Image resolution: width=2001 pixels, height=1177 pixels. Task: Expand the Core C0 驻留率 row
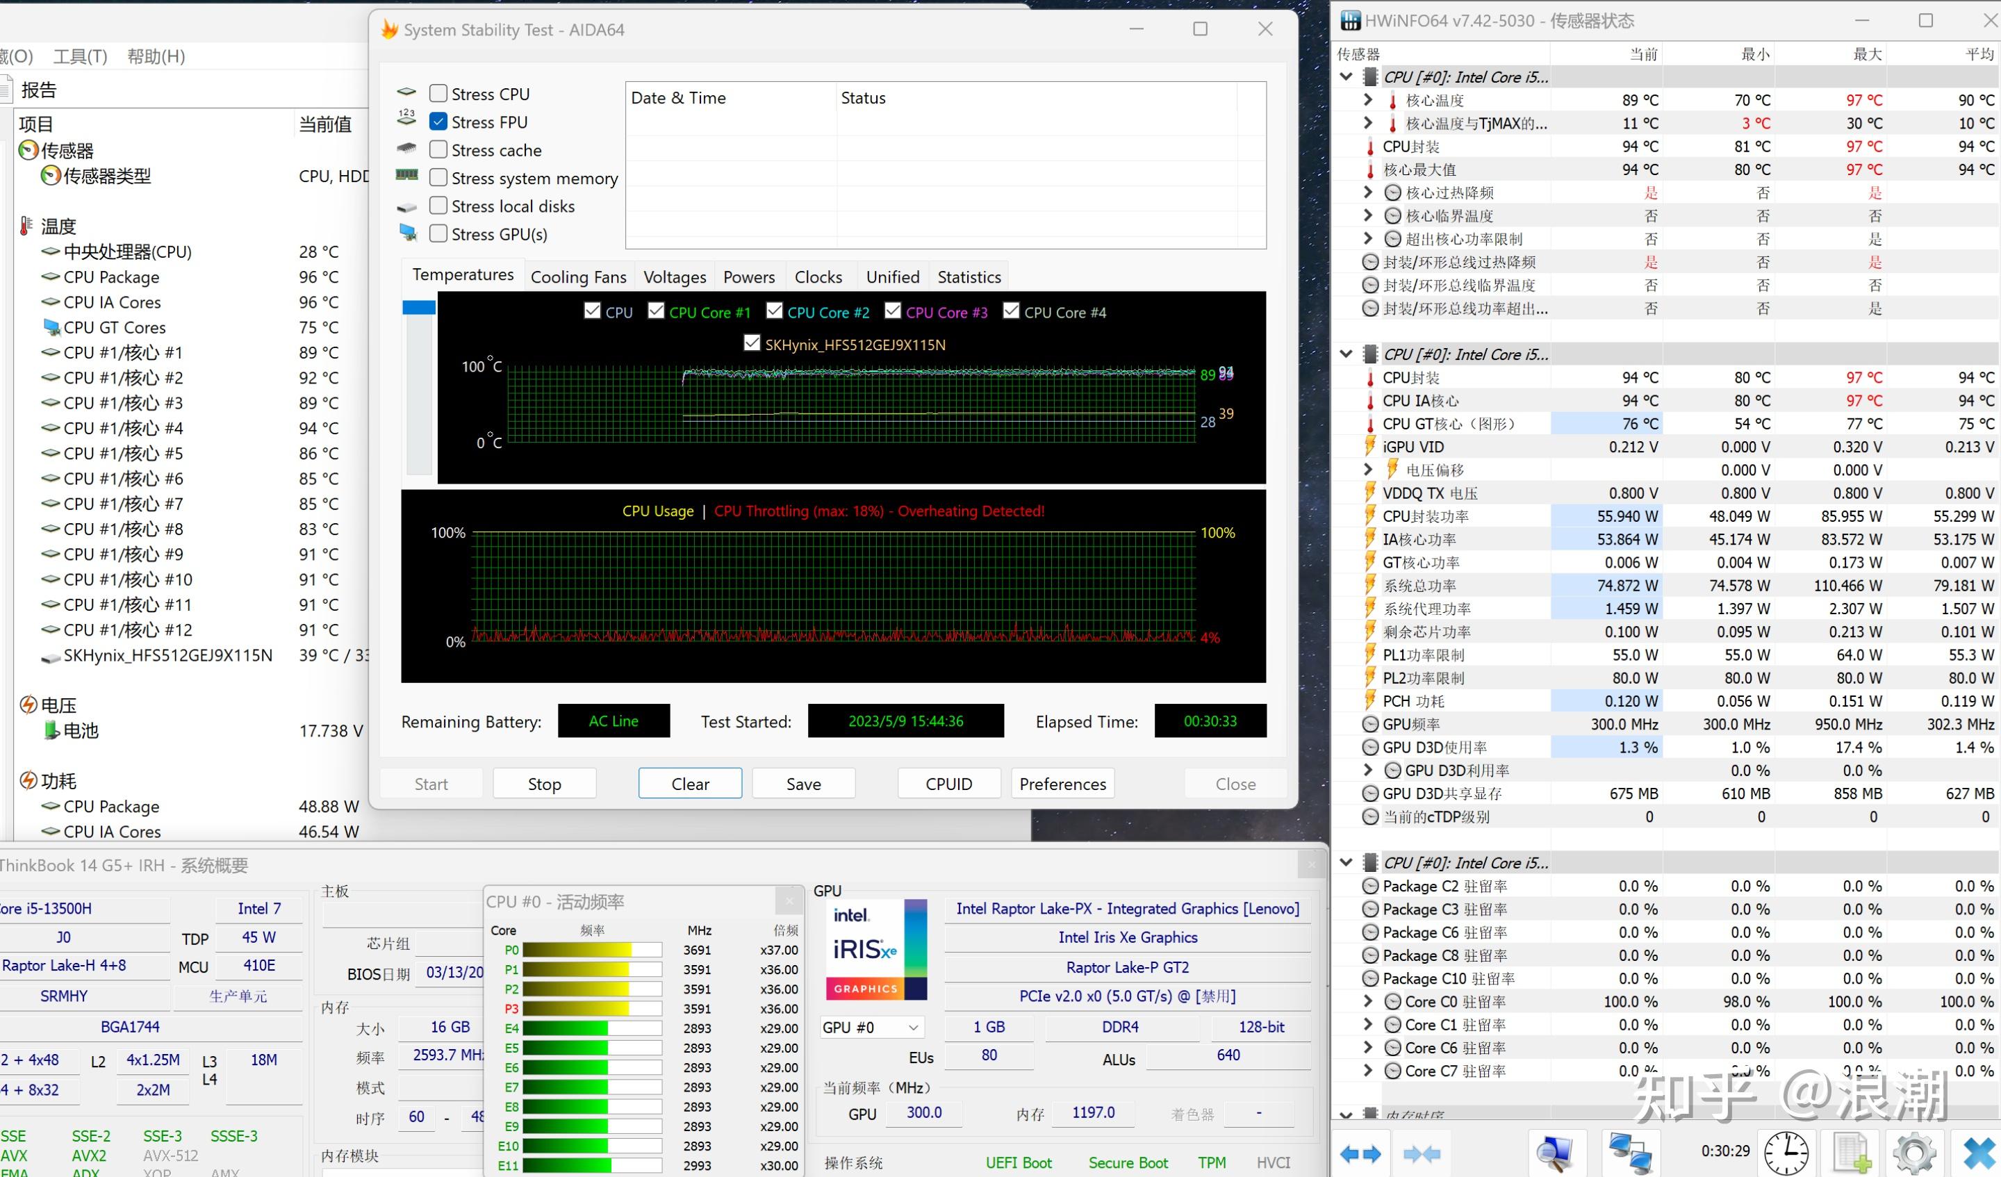click(1367, 1001)
